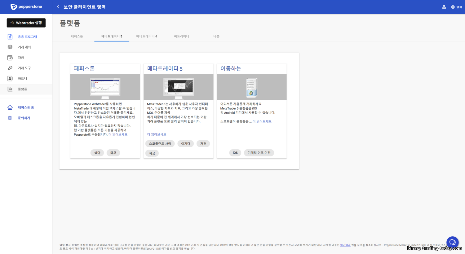Go to 페퍼스톤 홈 home icon

tap(10, 107)
